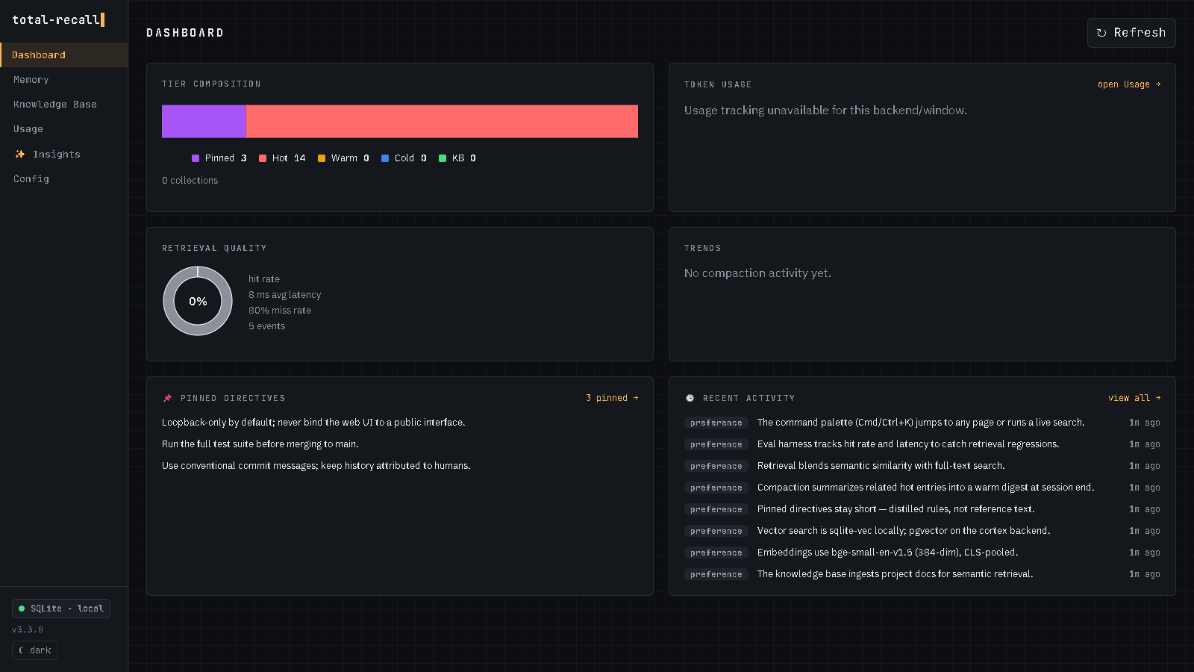Image resolution: width=1194 pixels, height=672 pixels.
Task: Select directive 'Run the full test suite'
Action: 260,444
